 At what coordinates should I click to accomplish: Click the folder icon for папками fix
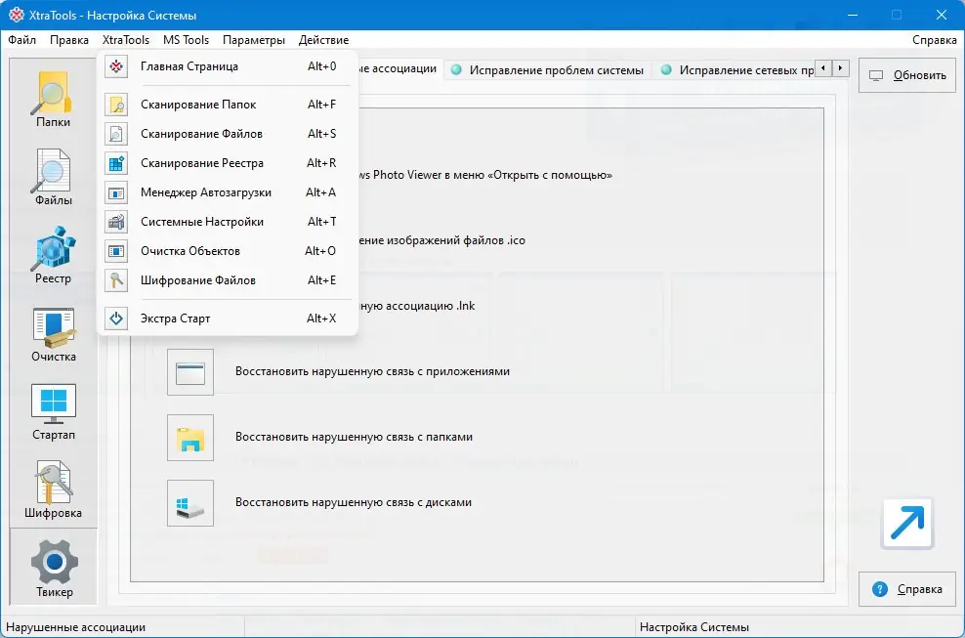click(x=190, y=438)
